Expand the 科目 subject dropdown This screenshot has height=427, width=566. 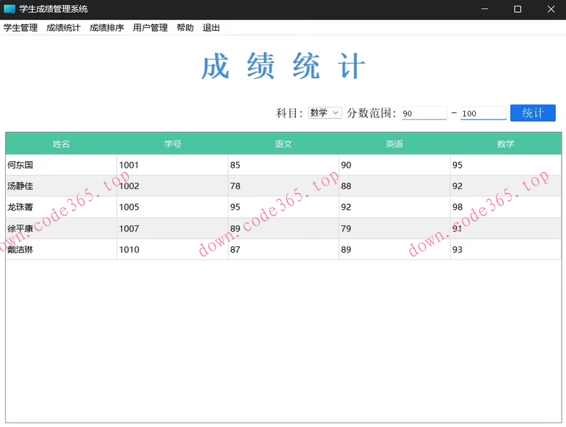[x=325, y=113]
